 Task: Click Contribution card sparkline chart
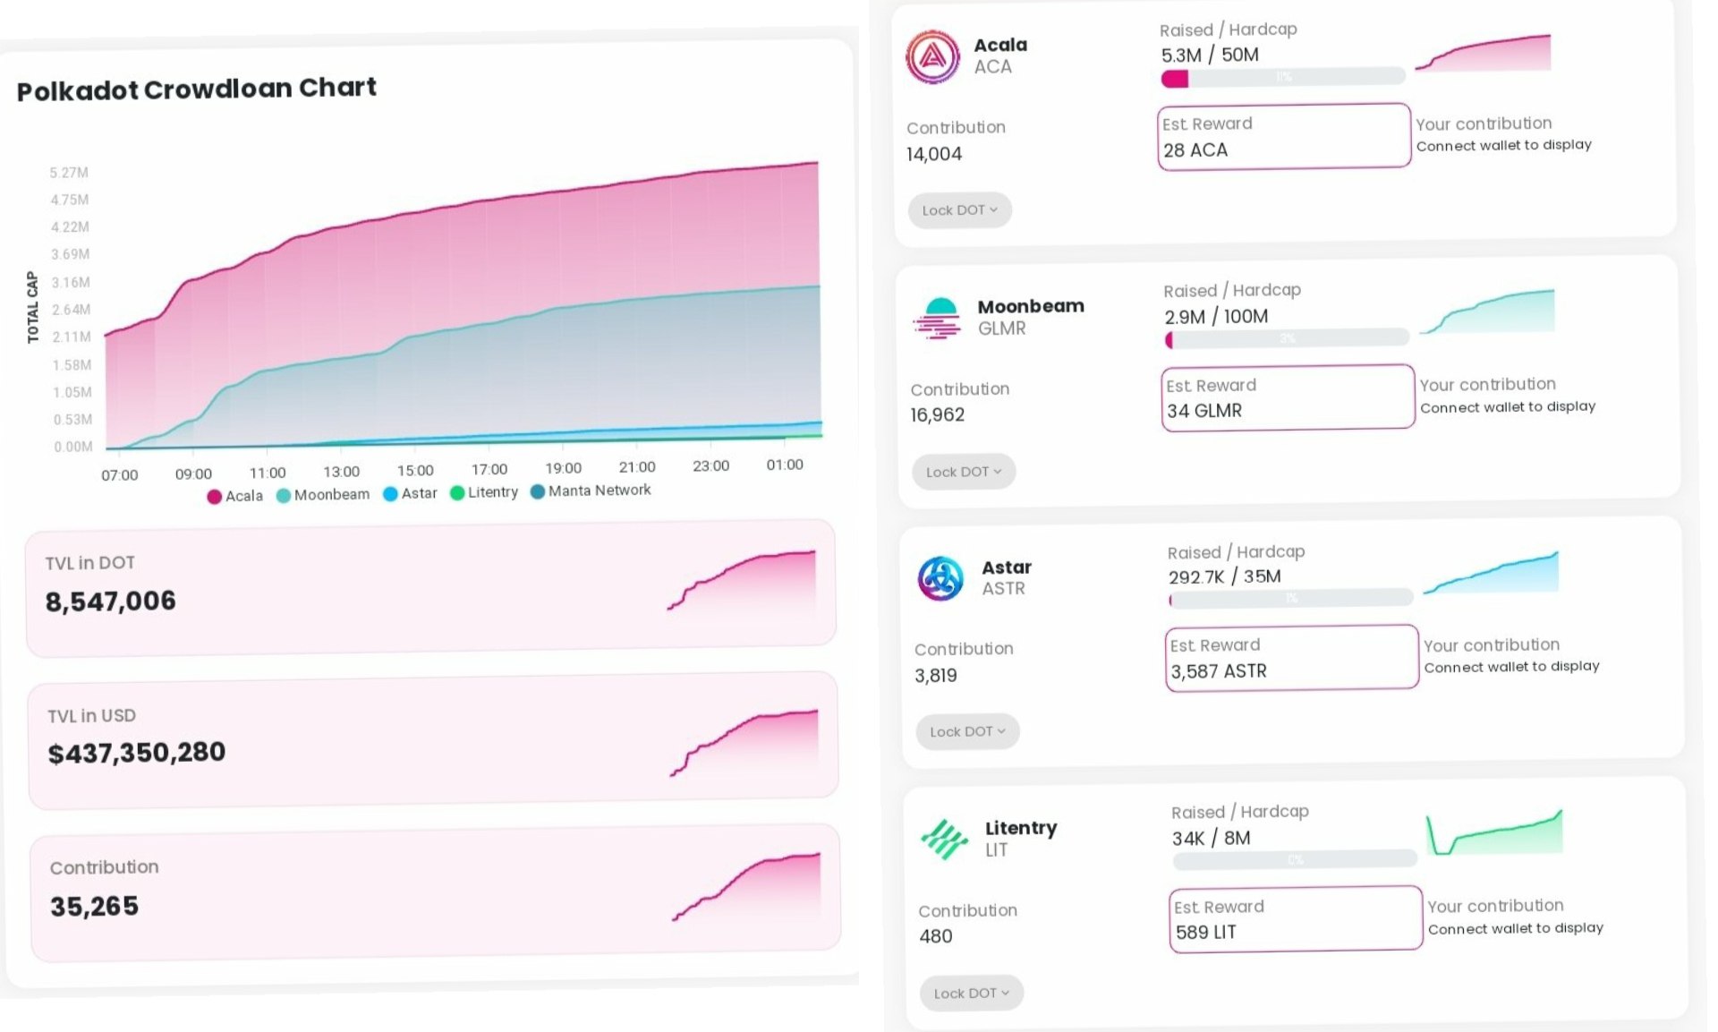(746, 887)
